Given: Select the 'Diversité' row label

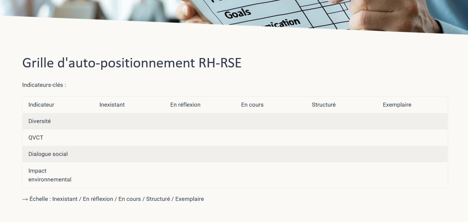Looking at the screenshot, I should [x=40, y=121].
